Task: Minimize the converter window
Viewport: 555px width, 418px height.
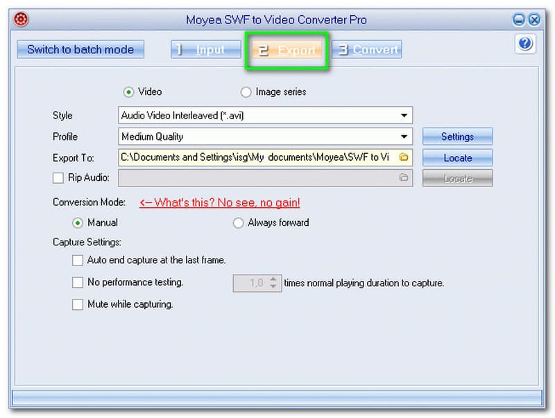Action: (x=520, y=19)
